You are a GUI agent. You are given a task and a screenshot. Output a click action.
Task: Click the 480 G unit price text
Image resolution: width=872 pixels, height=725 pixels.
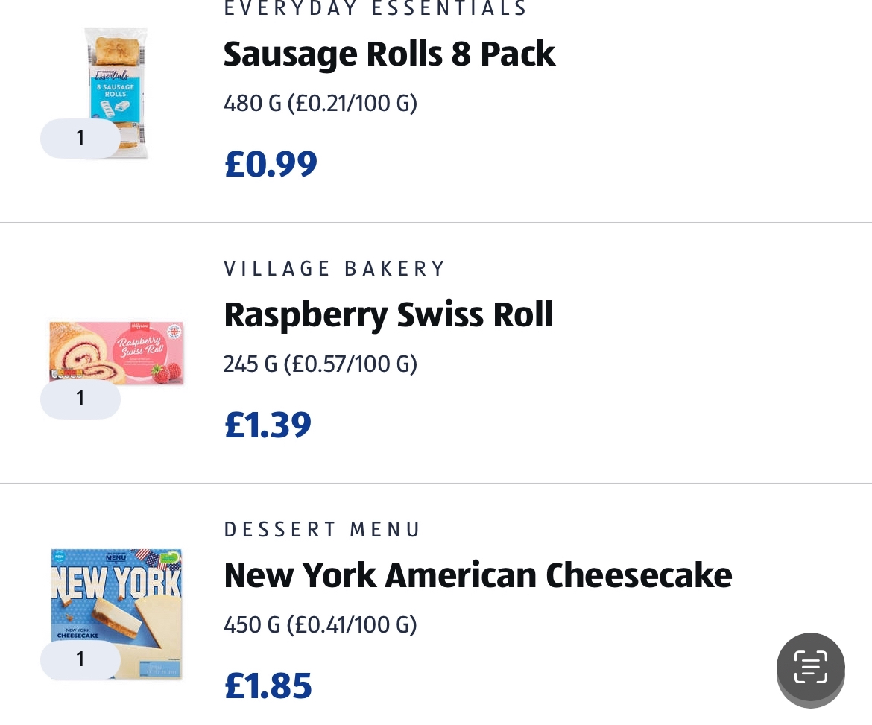coord(320,104)
